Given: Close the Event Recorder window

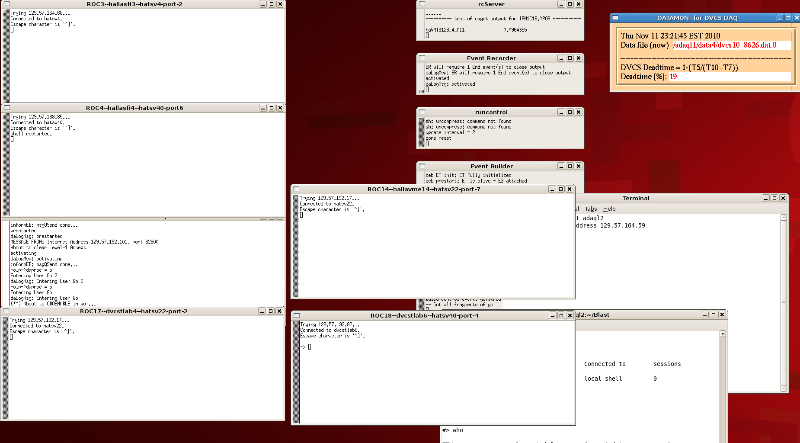Looking at the screenshot, I should point(579,58).
